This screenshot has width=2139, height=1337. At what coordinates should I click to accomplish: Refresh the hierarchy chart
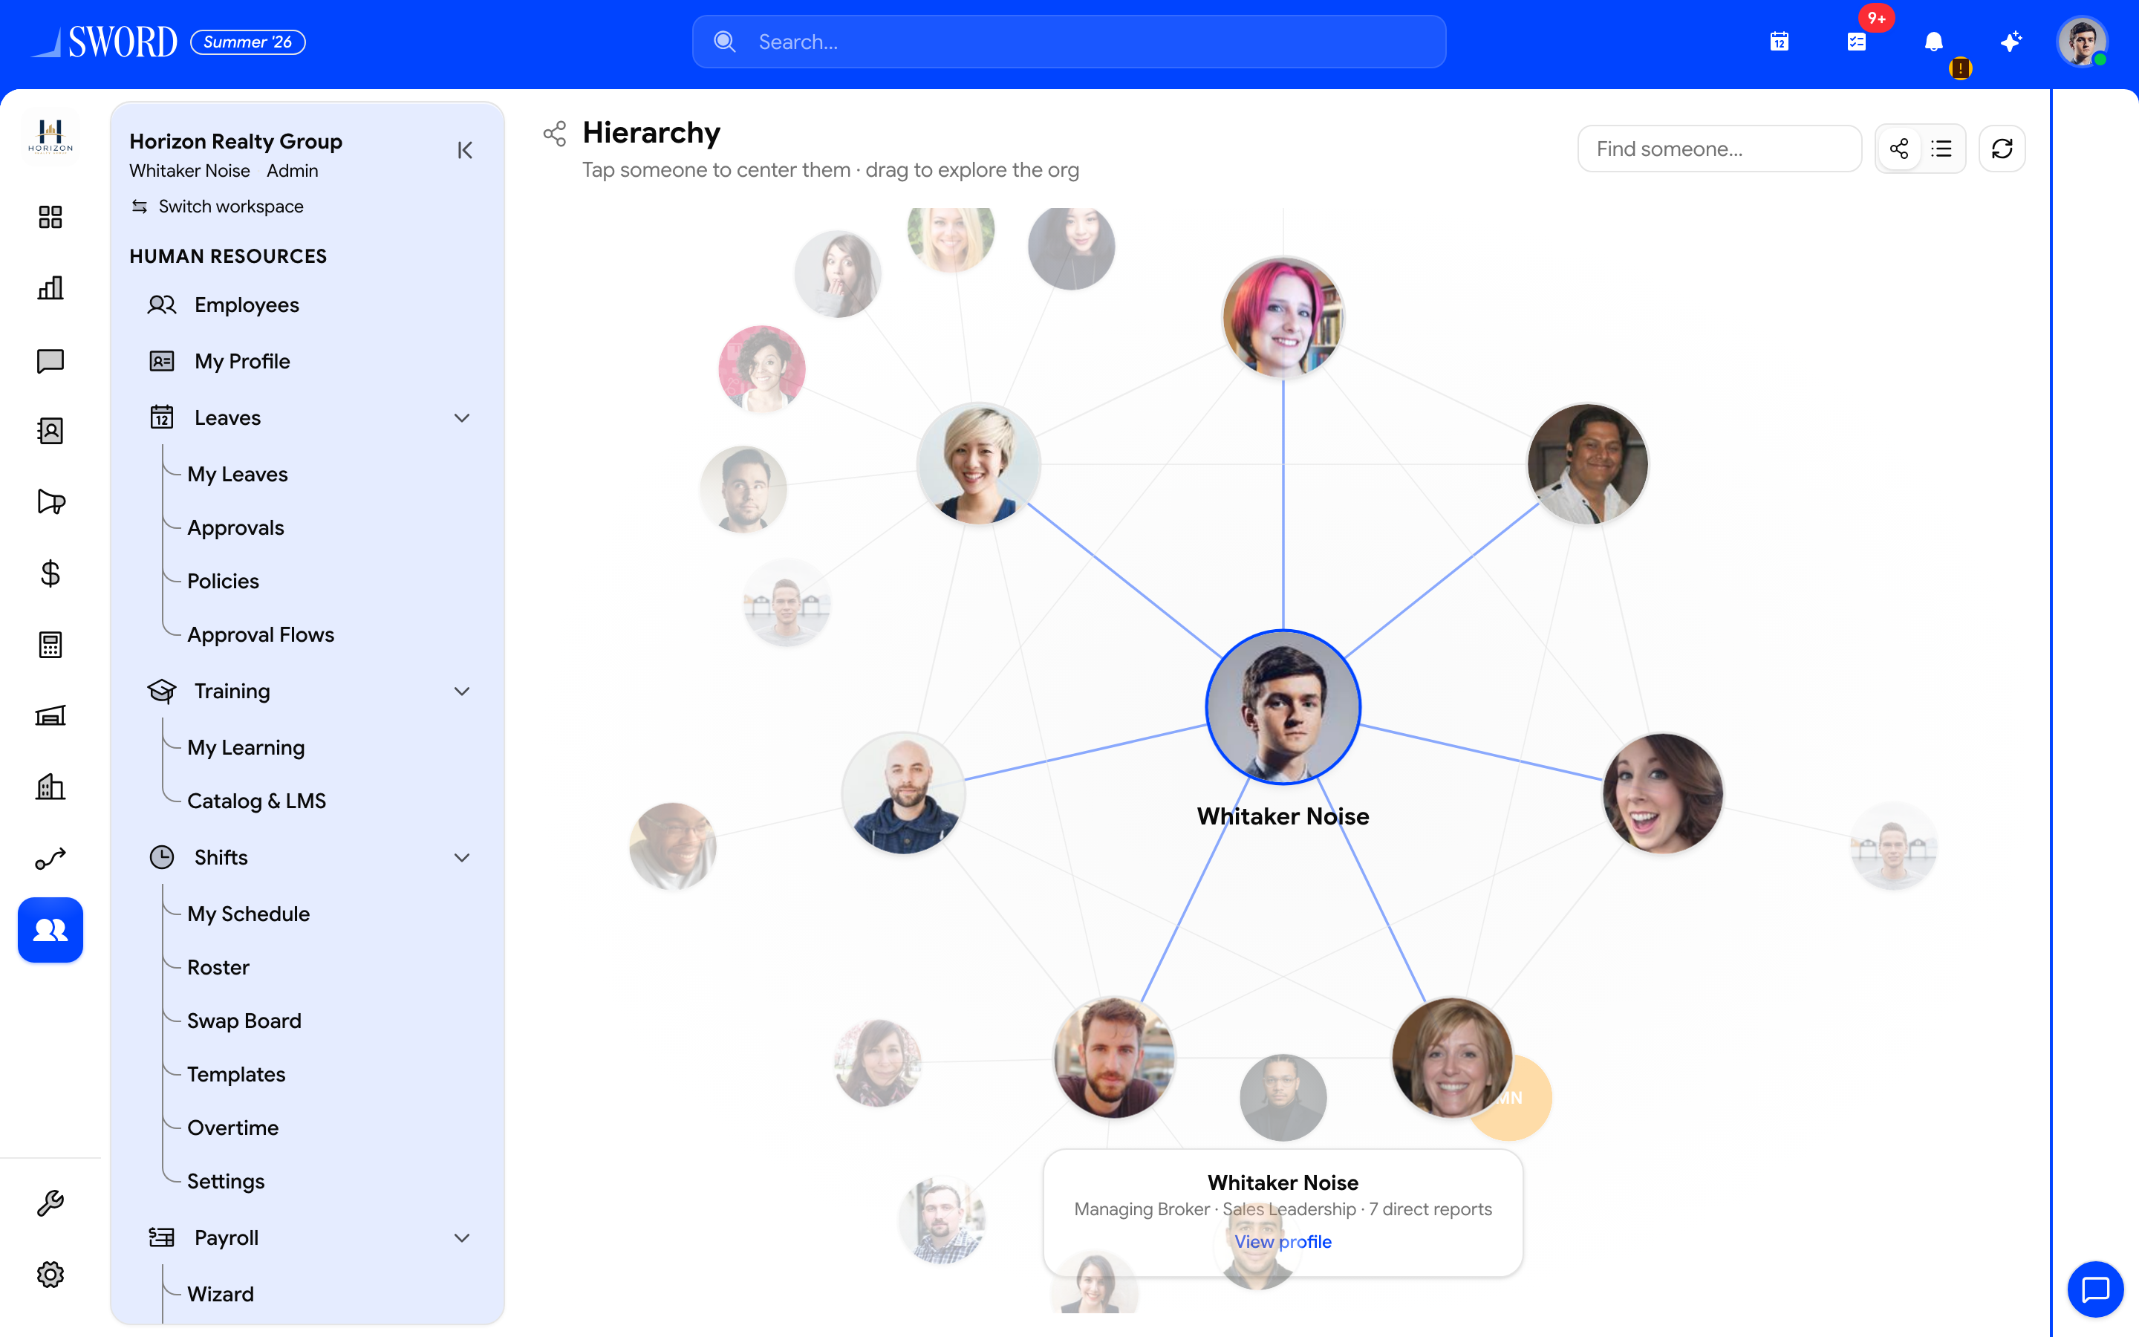[2002, 149]
